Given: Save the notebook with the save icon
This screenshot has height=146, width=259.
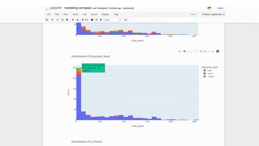Looking at the screenshot, I should point(47,20).
